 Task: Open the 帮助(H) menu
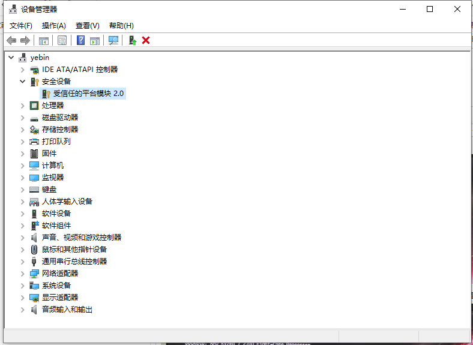(x=122, y=26)
